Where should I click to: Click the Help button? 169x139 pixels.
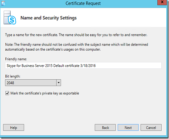pos(13,128)
